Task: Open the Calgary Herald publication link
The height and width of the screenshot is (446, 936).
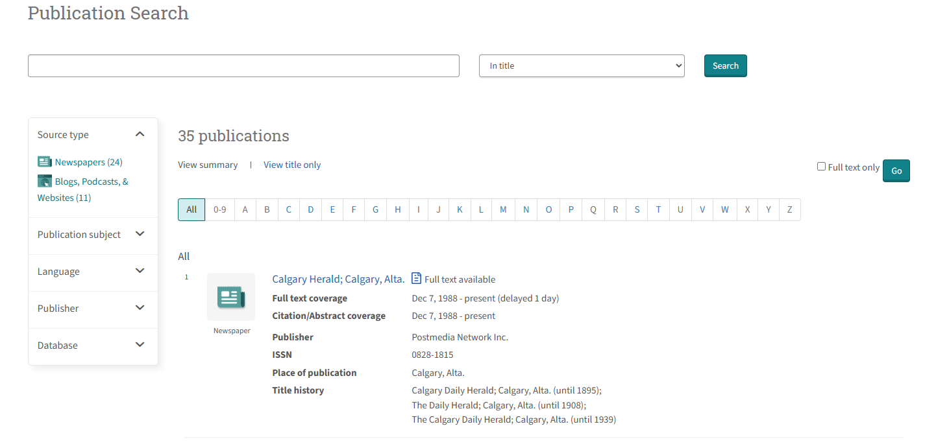Action: [x=338, y=279]
